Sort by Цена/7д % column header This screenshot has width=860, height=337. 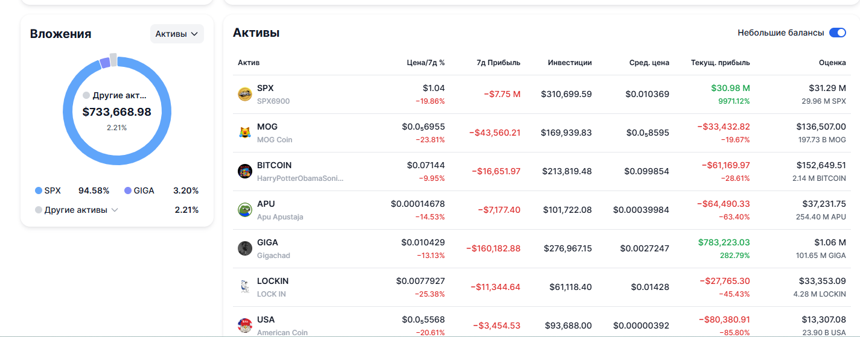coord(425,63)
